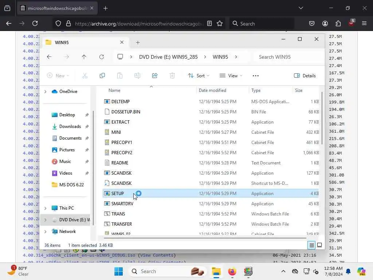Switch to large thumbnails view in status bar
373x280 pixels.
pyautogui.click(x=319, y=245)
